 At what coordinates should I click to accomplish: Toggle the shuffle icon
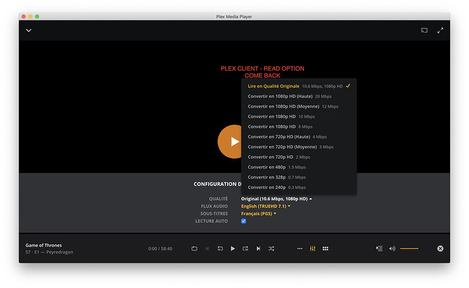click(271, 249)
